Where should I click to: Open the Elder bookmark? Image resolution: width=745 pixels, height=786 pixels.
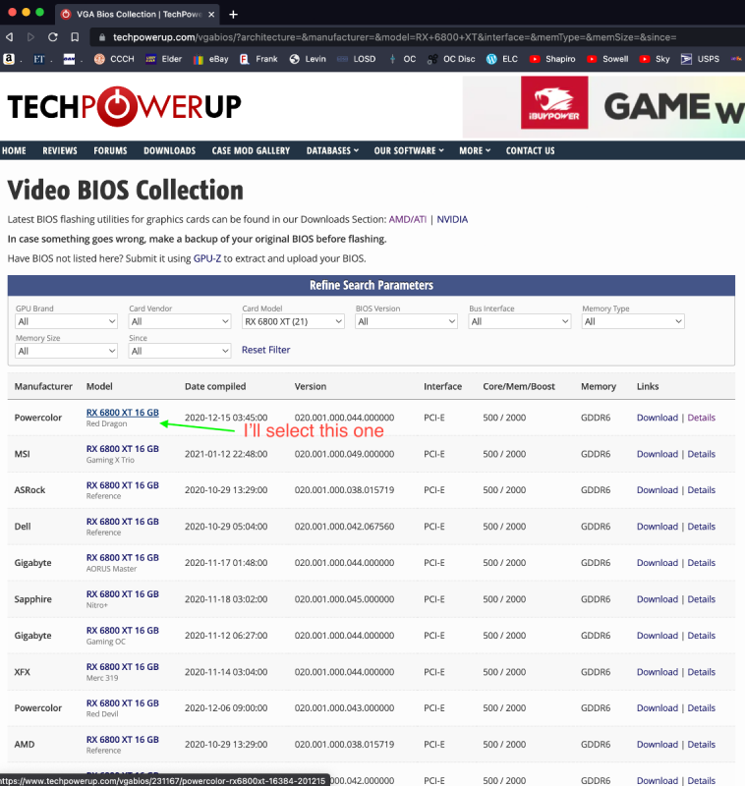(163, 59)
